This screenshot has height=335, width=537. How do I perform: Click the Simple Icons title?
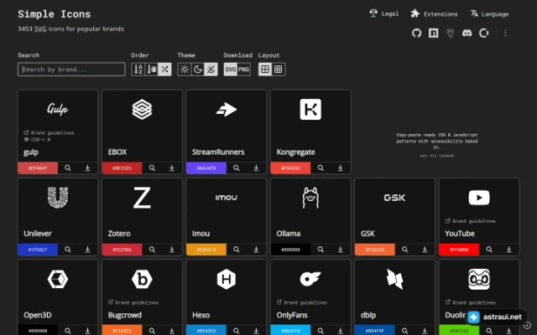pyautogui.click(x=54, y=14)
